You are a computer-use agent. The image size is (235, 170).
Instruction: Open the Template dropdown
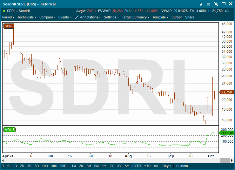pos(160,17)
